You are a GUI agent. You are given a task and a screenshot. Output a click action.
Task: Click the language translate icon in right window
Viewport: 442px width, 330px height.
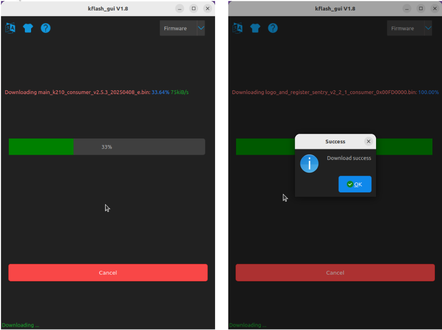pos(237,28)
